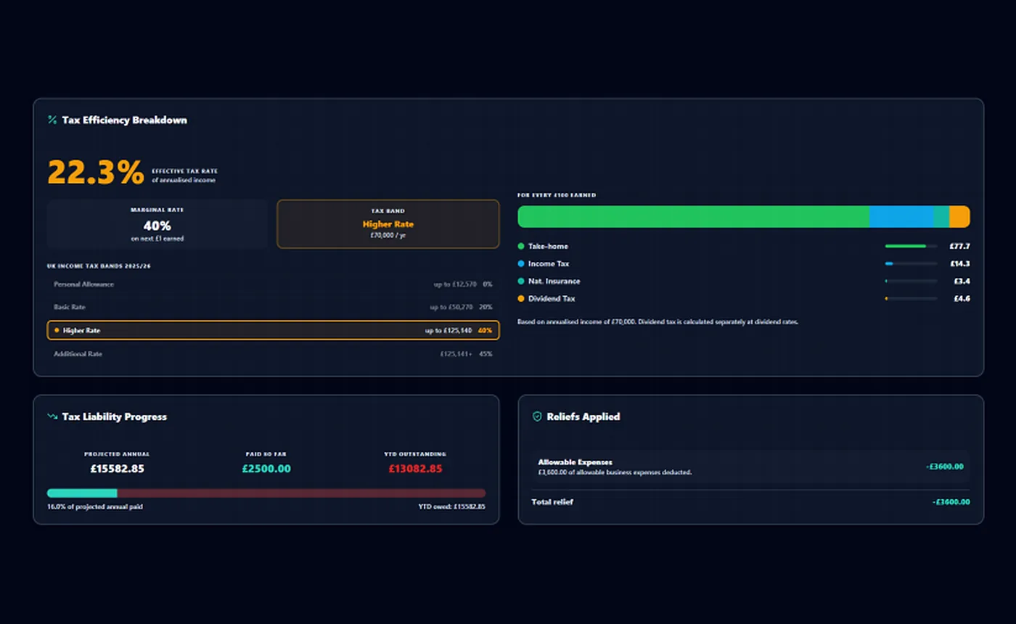The width and height of the screenshot is (1016, 624).
Task: Select the highlighted Higher Rate band row
Action: pos(273,330)
